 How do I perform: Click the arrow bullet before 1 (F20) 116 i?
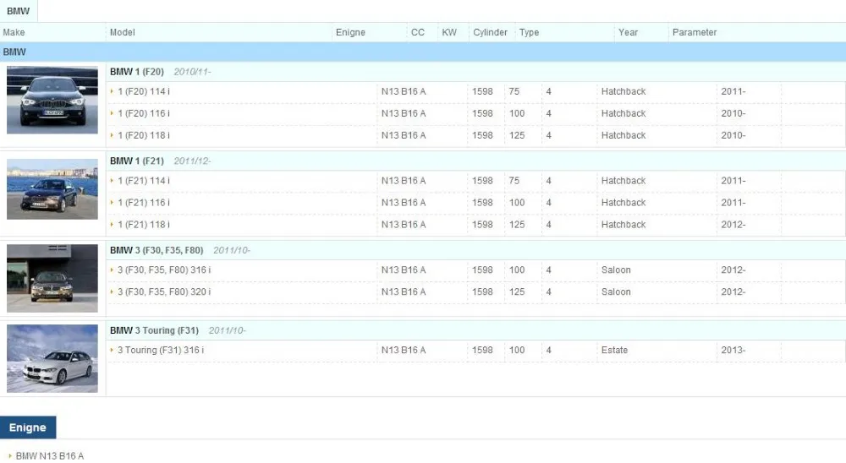[112, 113]
